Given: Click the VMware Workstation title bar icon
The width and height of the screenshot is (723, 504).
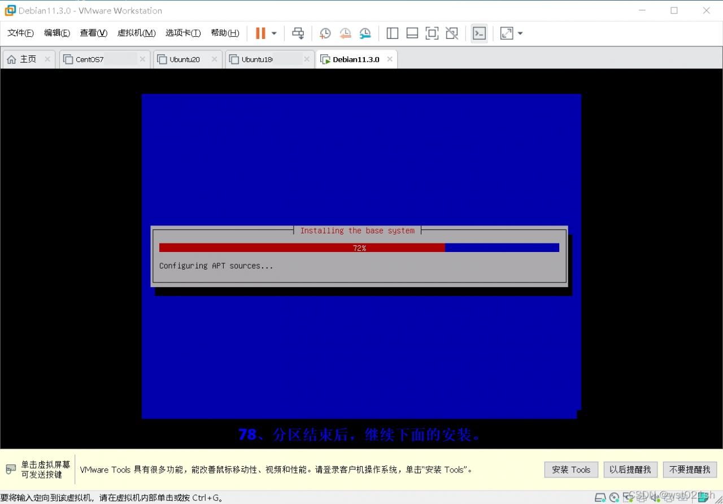Looking at the screenshot, I should coord(10,10).
